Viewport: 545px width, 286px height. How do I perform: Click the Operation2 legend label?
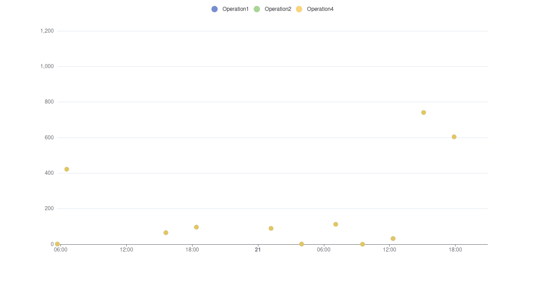(277, 9)
